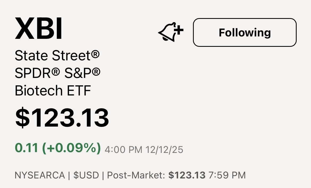Select the 4:00 PM closing time
Screen dimensions: 311x188
click(124, 150)
